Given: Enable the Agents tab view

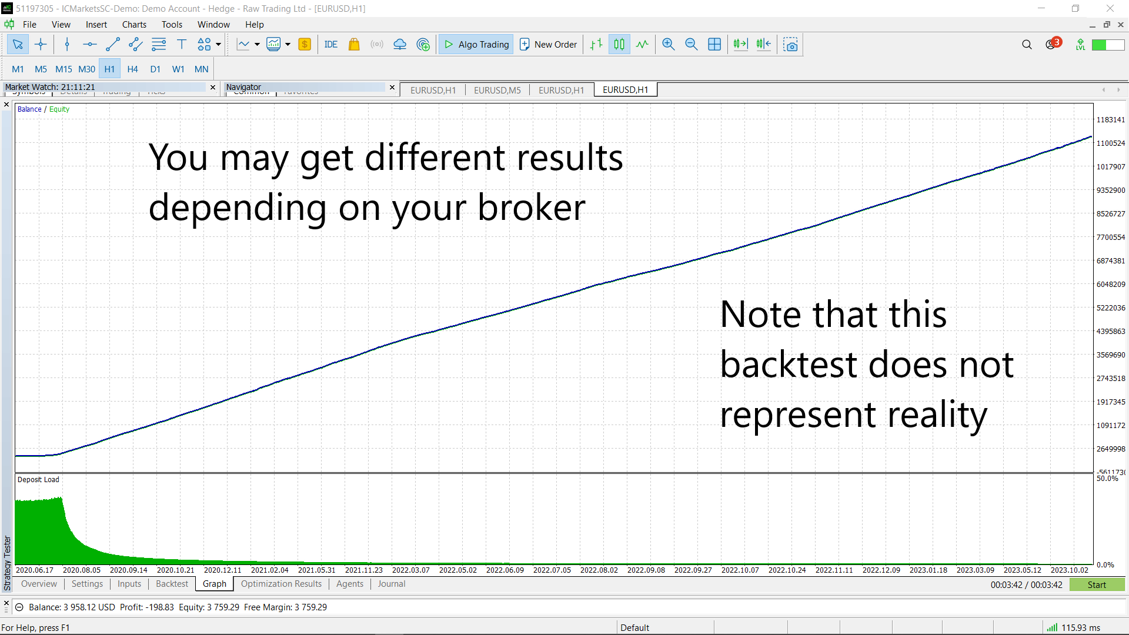Looking at the screenshot, I should (349, 584).
